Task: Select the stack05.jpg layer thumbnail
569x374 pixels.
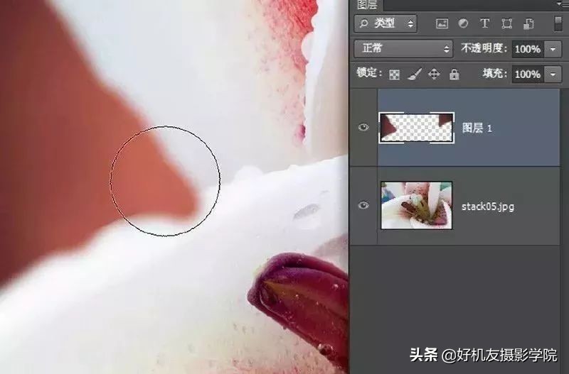Action: click(417, 205)
